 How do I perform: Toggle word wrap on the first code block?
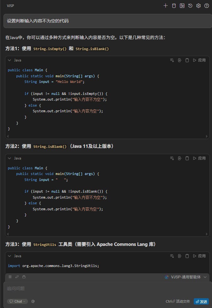172,60
